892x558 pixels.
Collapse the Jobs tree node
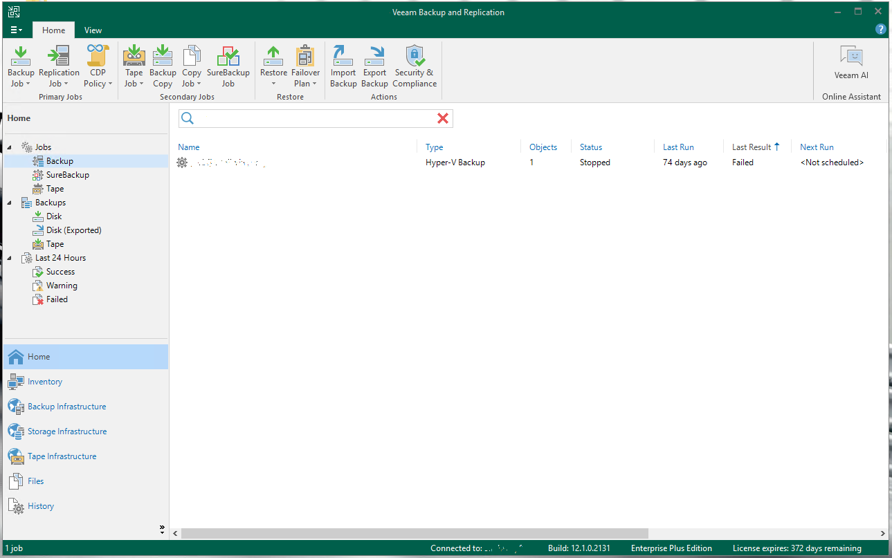10,147
